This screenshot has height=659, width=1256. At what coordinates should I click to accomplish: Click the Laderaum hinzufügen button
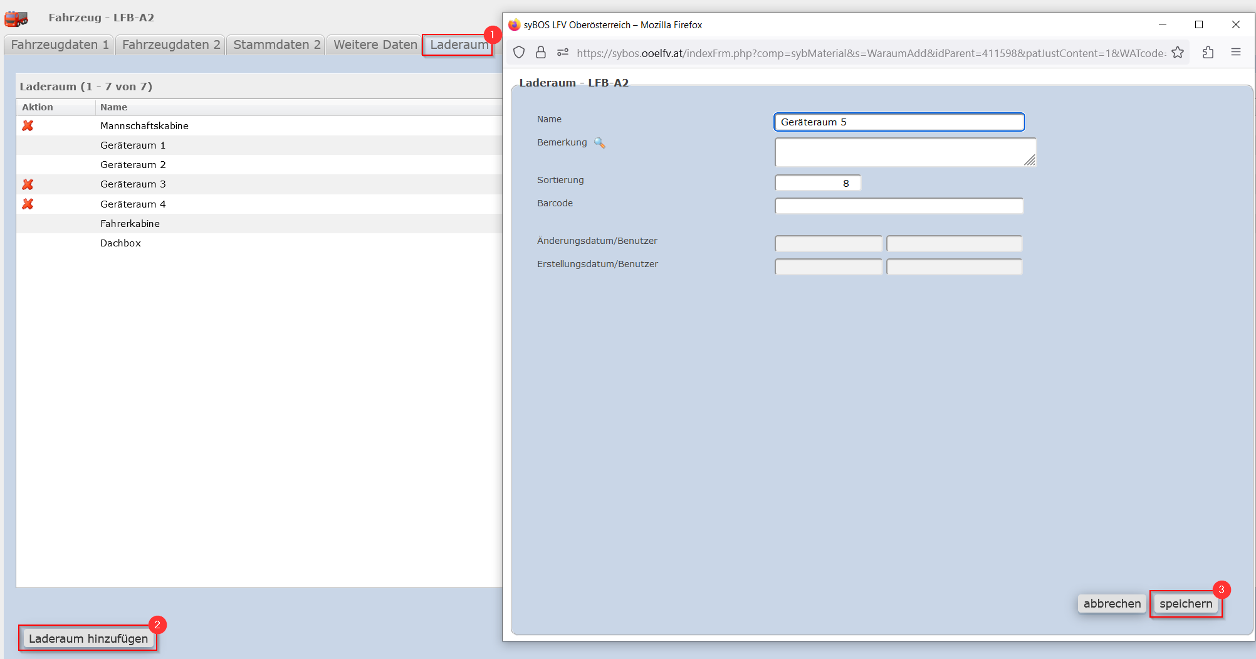click(x=88, y=638)
